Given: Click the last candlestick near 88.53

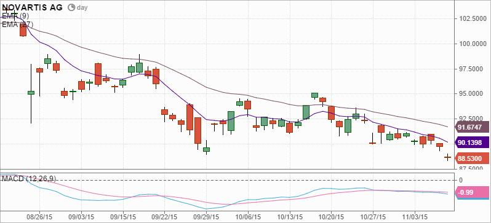Looking at the screenshot, I should (x=448, y=157).
